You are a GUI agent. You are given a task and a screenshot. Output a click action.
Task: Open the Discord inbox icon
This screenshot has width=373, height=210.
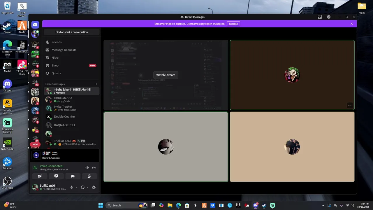[x=320, y=17]
